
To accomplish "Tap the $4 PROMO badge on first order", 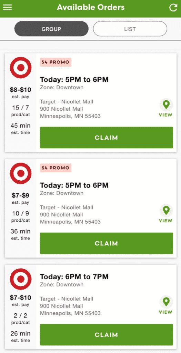I will pyautogui.click(x=56, y=62).
